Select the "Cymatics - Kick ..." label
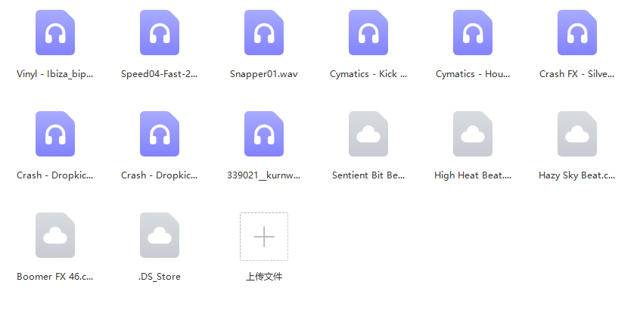 [368, 74]
